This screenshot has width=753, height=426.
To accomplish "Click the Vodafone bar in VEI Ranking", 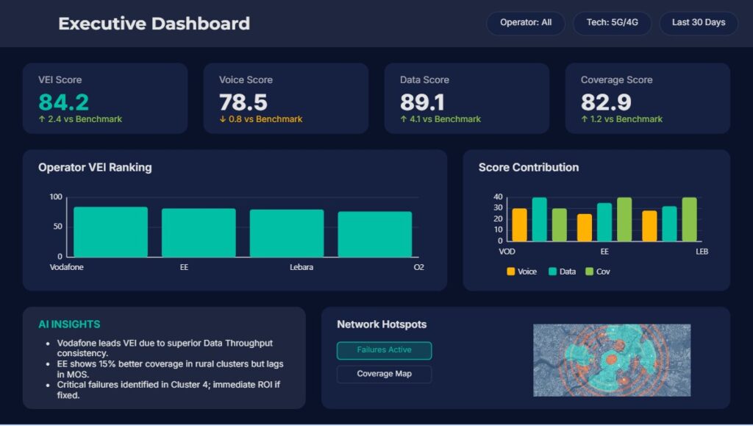I will tap(110, 232).
